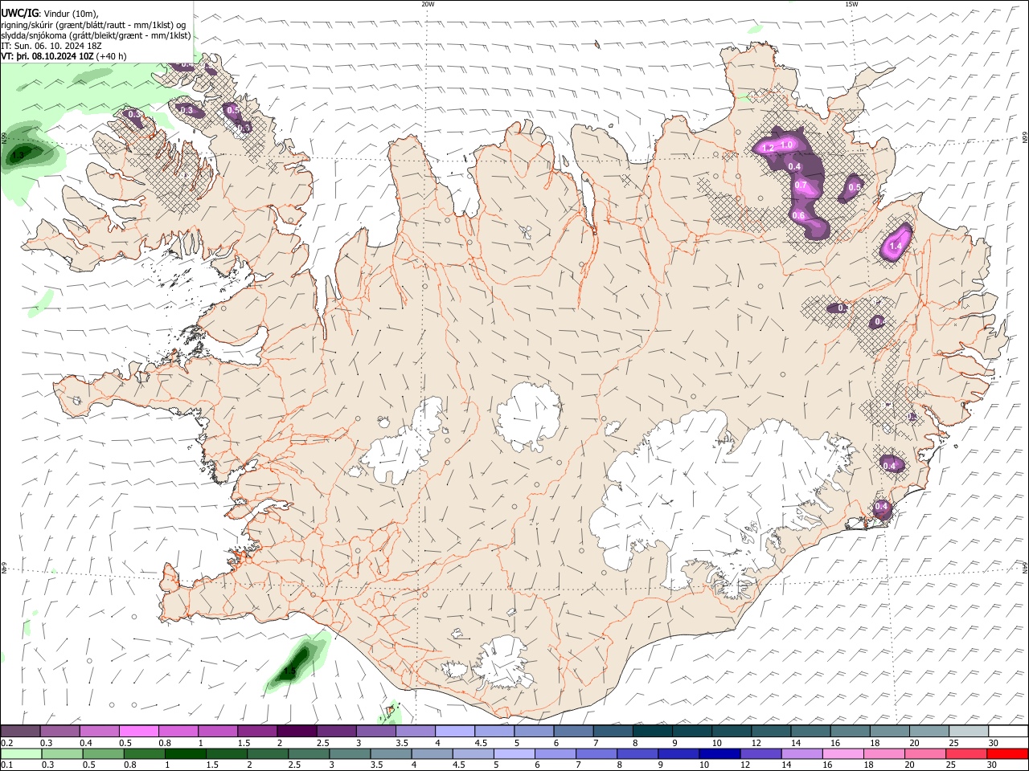Viewport: 1029px width, 771px height.
Task: Click the '0.1' label in rain legend
Action: pyautogui.click(x=6, y=765)
